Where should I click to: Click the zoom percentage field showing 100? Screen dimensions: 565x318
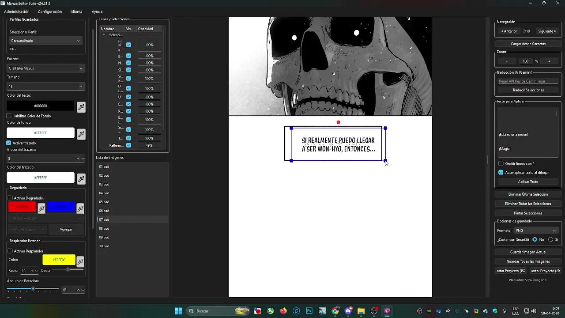coord(525,61)
